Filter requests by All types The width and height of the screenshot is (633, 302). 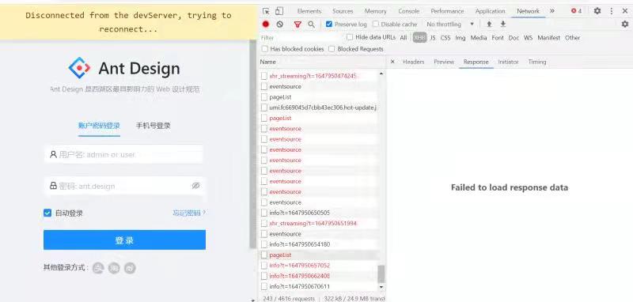coord(404,37)
